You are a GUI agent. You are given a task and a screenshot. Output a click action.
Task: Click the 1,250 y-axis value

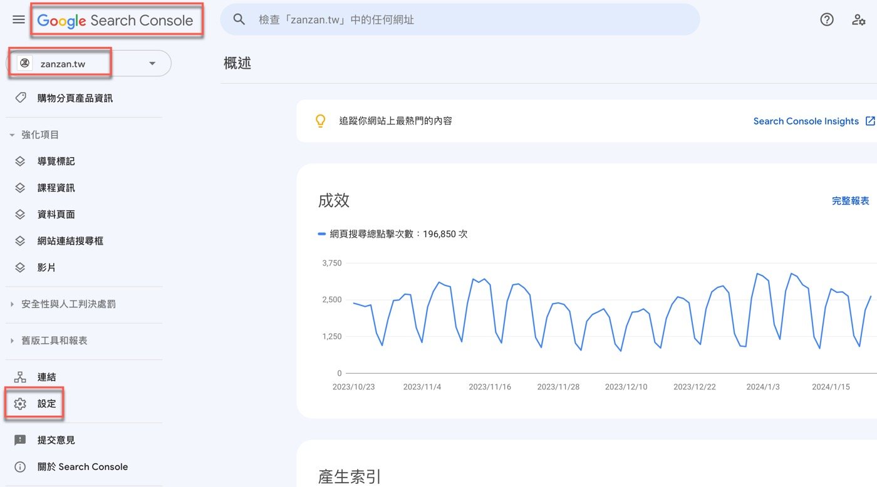pos(332,337)
